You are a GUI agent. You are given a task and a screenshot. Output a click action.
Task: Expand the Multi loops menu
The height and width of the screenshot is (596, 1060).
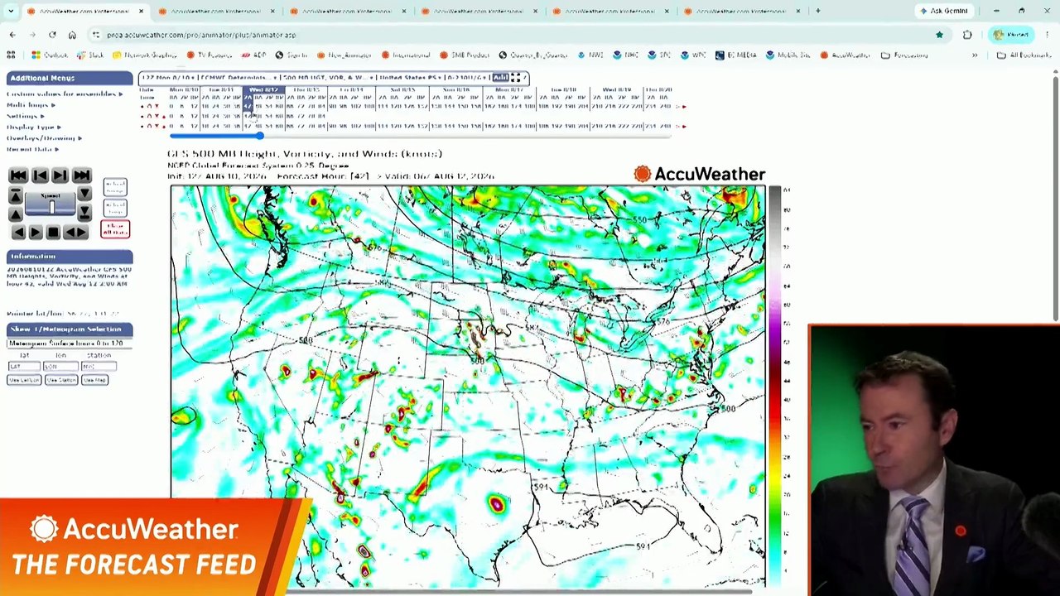[x=31, y=105]
